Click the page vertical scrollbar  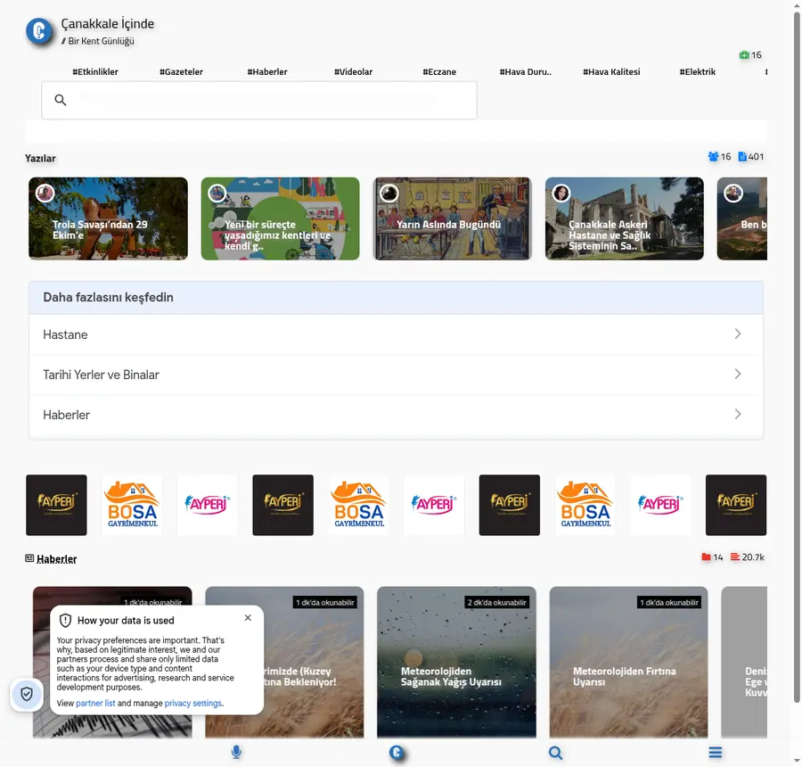[797, 359]
